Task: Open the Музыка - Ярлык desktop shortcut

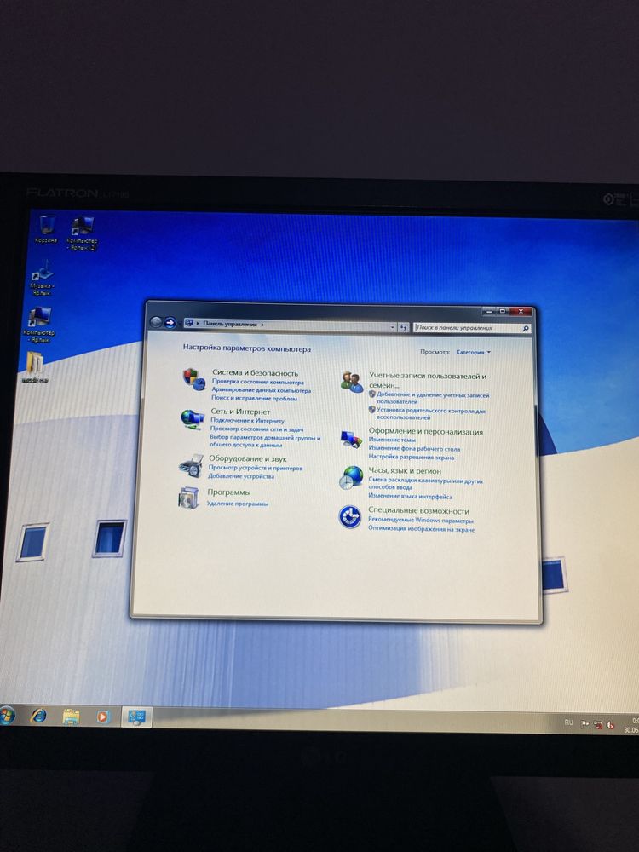Action: click(x=42, y=277)
